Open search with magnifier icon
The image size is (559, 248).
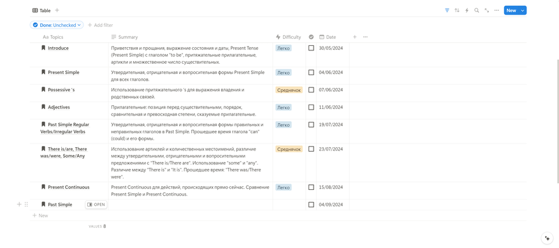click(x=477, y=10)
